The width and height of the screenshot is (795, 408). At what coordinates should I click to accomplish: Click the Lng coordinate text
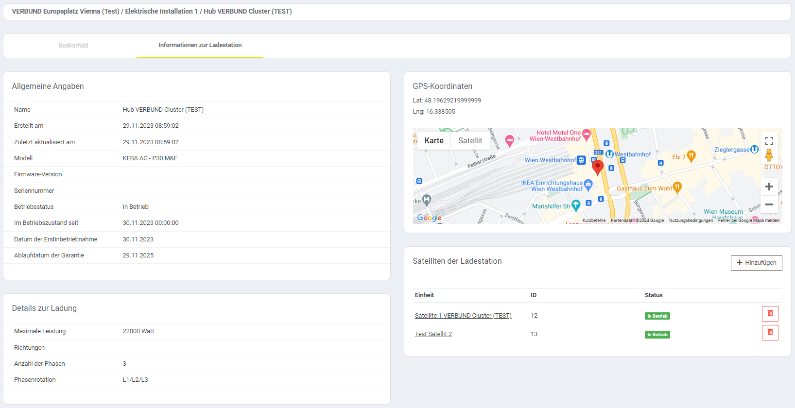[434, 112]
